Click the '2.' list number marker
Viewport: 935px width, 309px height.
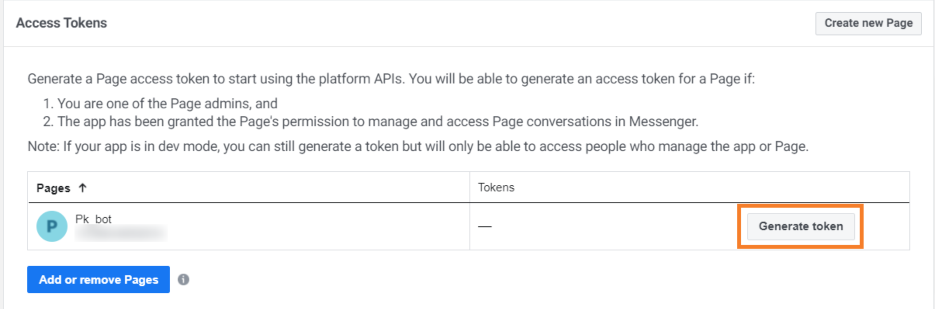tap(48, 122)
